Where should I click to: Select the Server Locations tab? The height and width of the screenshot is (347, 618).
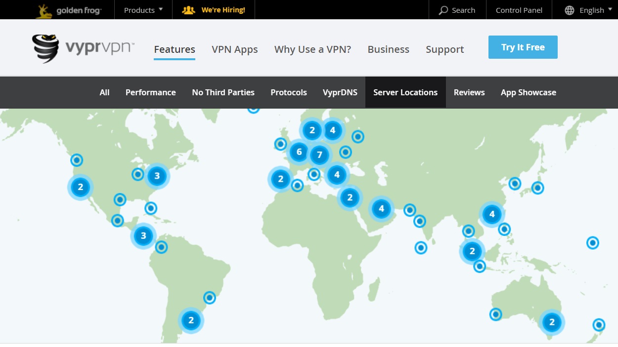coord(405,92)
